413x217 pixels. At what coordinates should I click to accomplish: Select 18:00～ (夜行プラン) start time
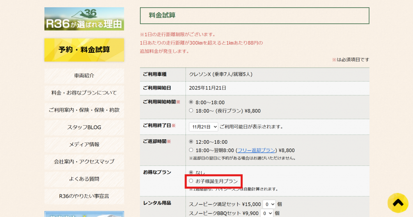pyautogui.click(x=191, y=111)
